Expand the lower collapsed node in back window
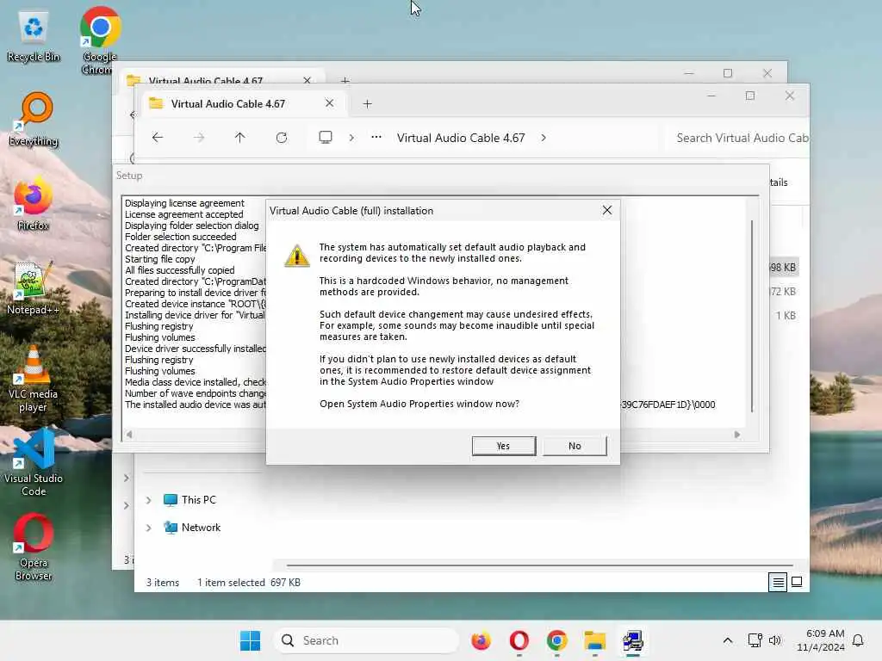The width and height of the screenshot is (882, 661). [x=127, y=506]
